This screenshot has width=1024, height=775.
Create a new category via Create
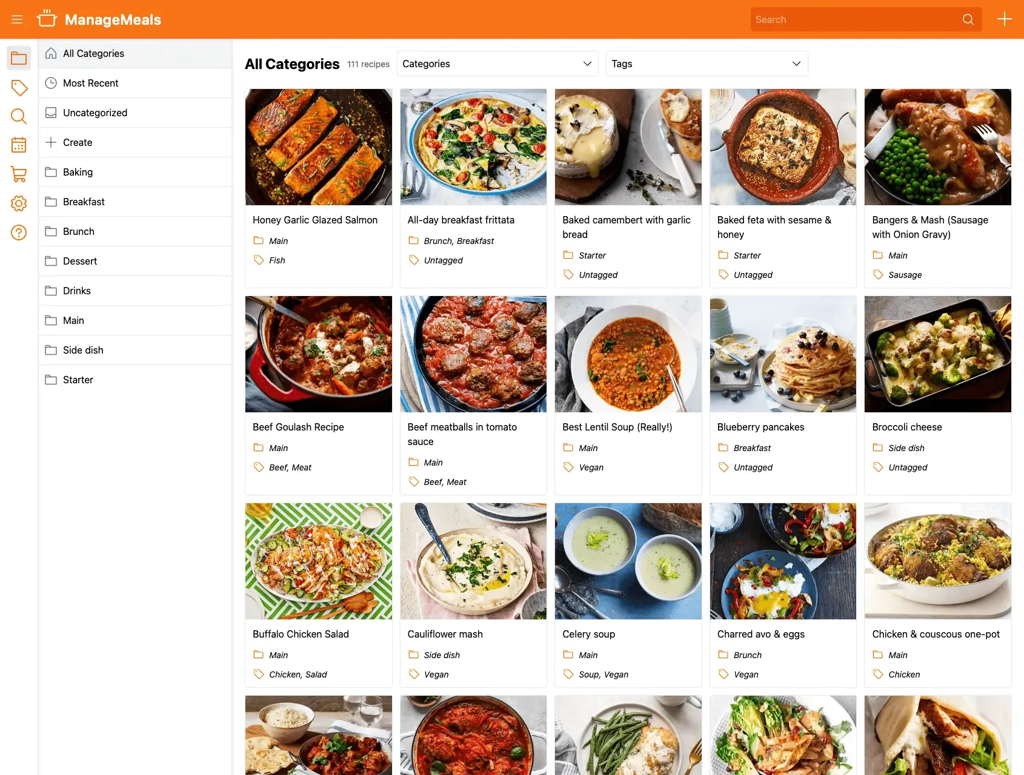(78, 142)
